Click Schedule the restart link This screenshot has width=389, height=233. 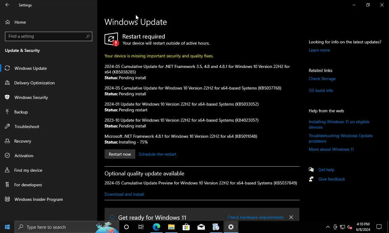point(157,154)
